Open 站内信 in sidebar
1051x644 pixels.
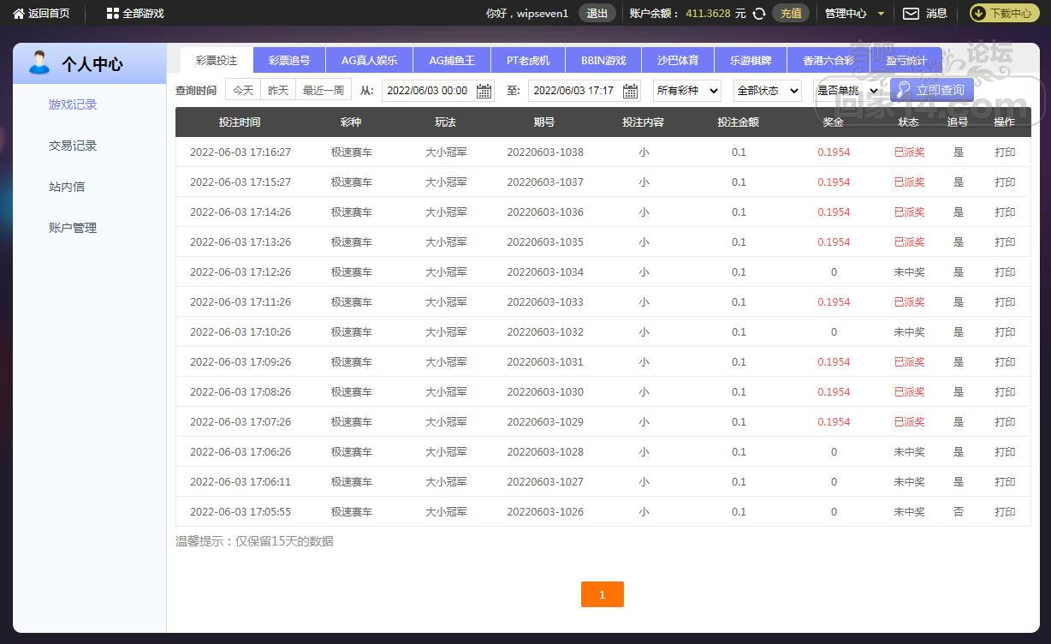tap(67, 187)
